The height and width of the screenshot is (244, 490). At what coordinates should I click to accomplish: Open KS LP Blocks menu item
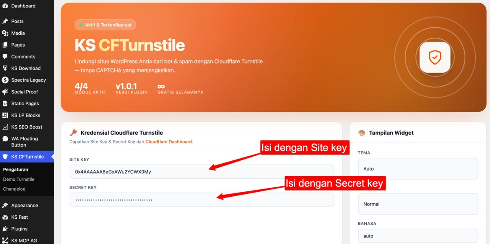(27, 115)
